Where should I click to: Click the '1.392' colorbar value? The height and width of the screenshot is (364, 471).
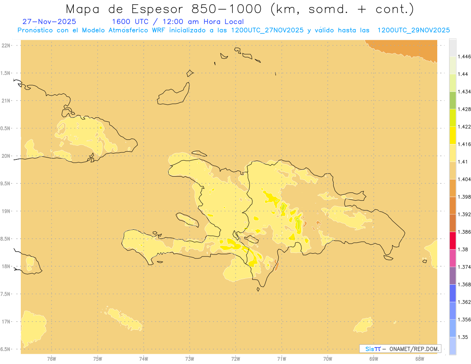pos(464,214)
